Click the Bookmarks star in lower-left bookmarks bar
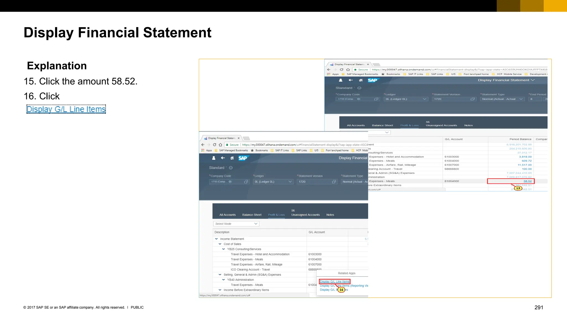Viewport: 567px width, 319px height. 252,150
